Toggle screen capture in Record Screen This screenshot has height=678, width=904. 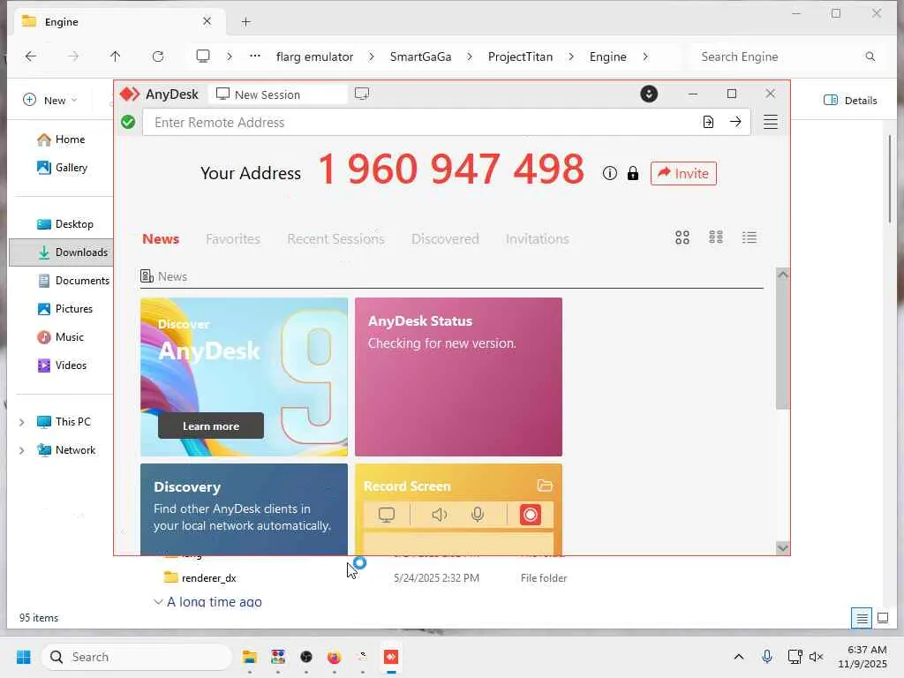[x=387, y=515]
